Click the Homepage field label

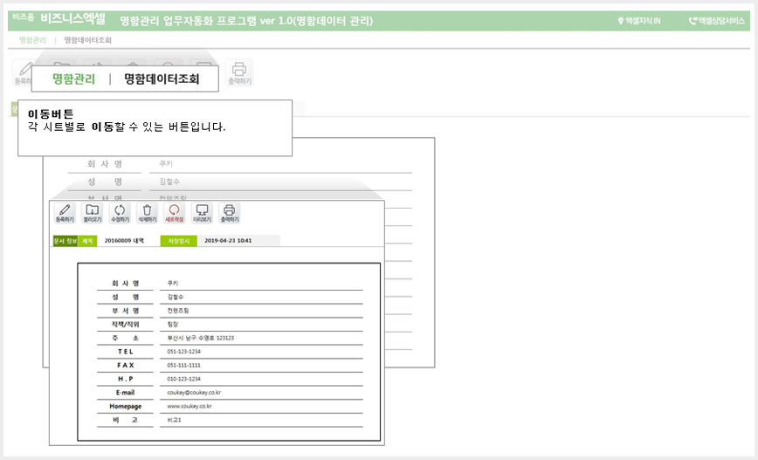pos(125,407)
